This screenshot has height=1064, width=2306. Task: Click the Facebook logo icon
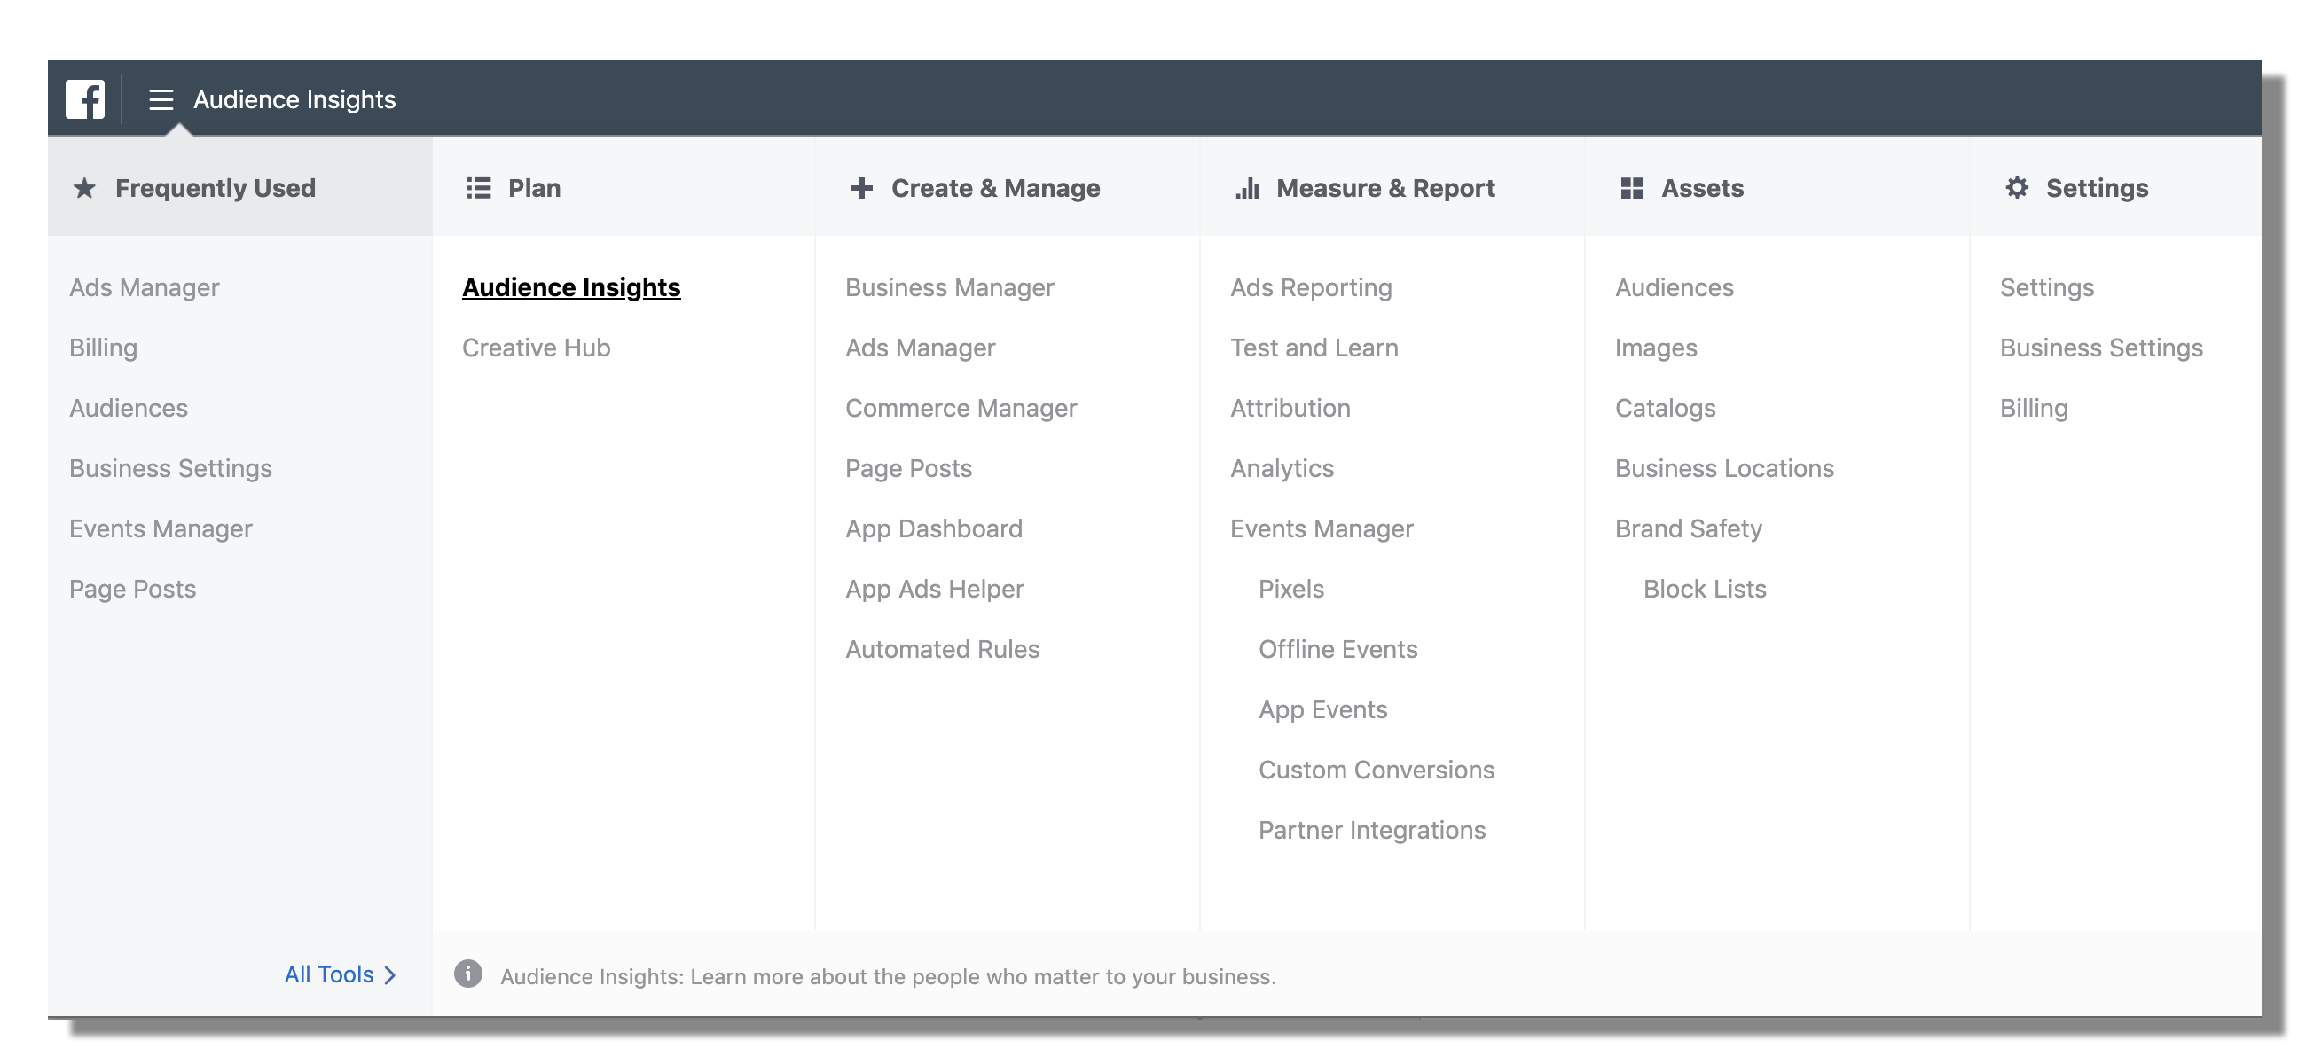pos(85,98)
